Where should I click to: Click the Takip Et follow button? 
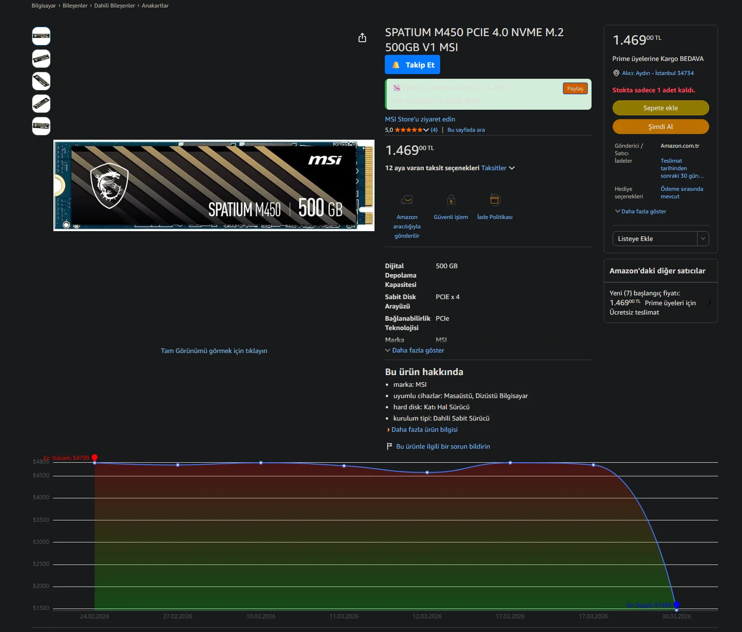click(x=412, y=65)
